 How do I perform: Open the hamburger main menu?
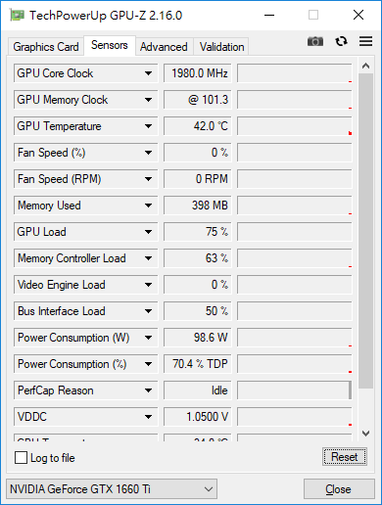(x=365, y=41)
